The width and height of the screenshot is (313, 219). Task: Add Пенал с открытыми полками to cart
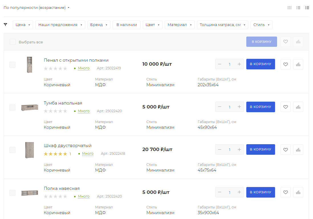point(261,64)
